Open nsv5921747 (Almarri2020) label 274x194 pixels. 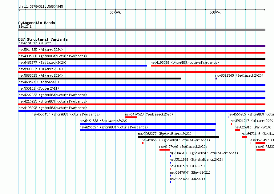(x=252, y=121)
